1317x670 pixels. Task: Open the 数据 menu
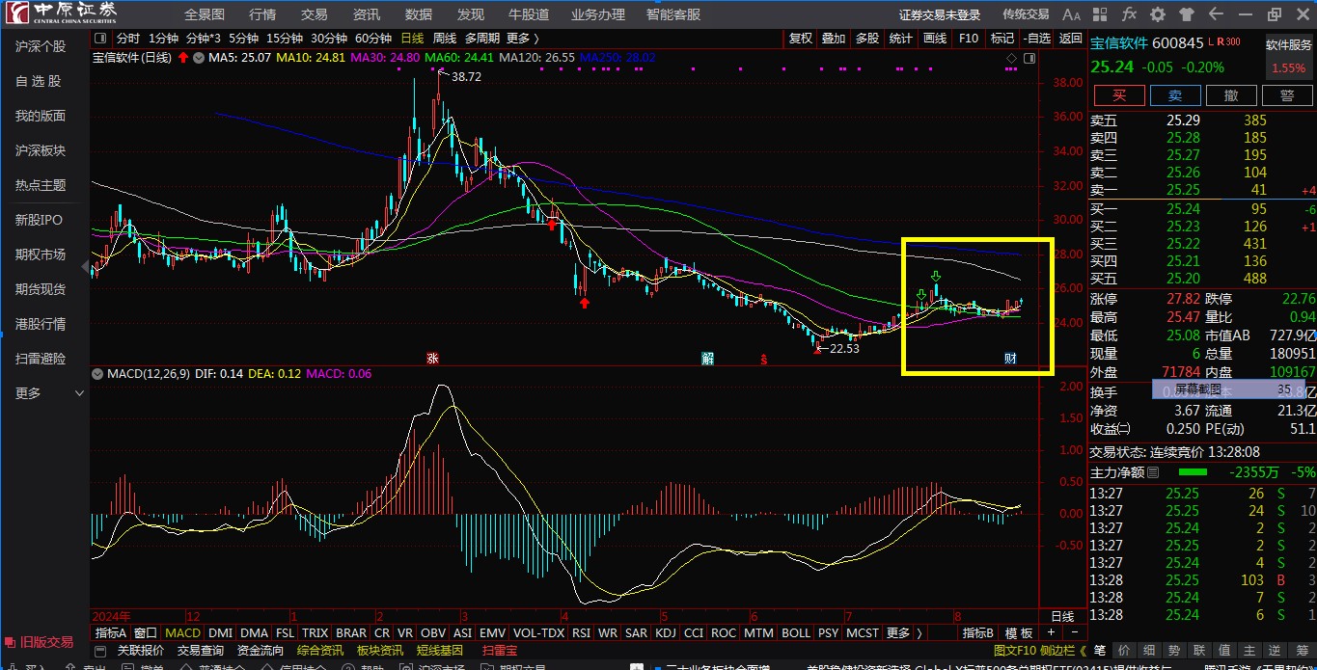[x=419, y=14]
